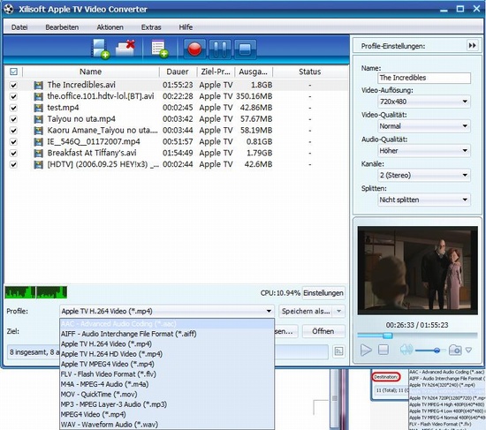Sort the list by the Name column
Screen dimensions: 486x430
pyautogui.click(x=90, y=72)
